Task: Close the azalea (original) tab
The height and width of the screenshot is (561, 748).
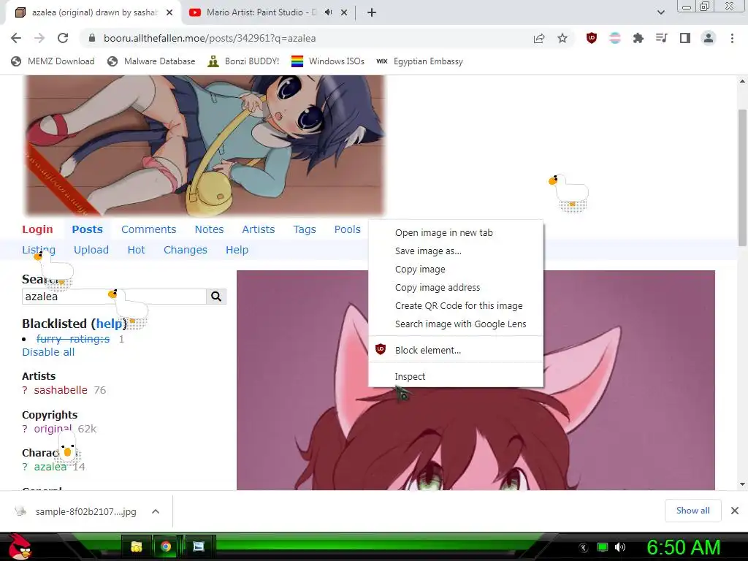Action: pos(169,12)
